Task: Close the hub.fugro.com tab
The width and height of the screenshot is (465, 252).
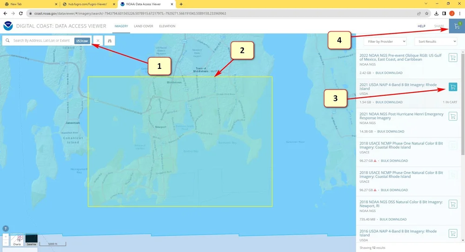Action: [x=114, y=4]
